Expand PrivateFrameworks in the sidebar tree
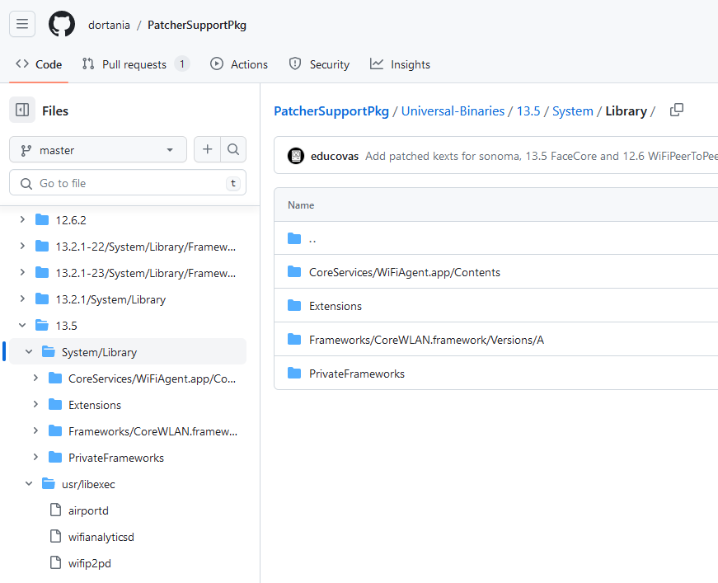Screen dimensions: 718x583 pyautogui.click(x=35, y=458)
